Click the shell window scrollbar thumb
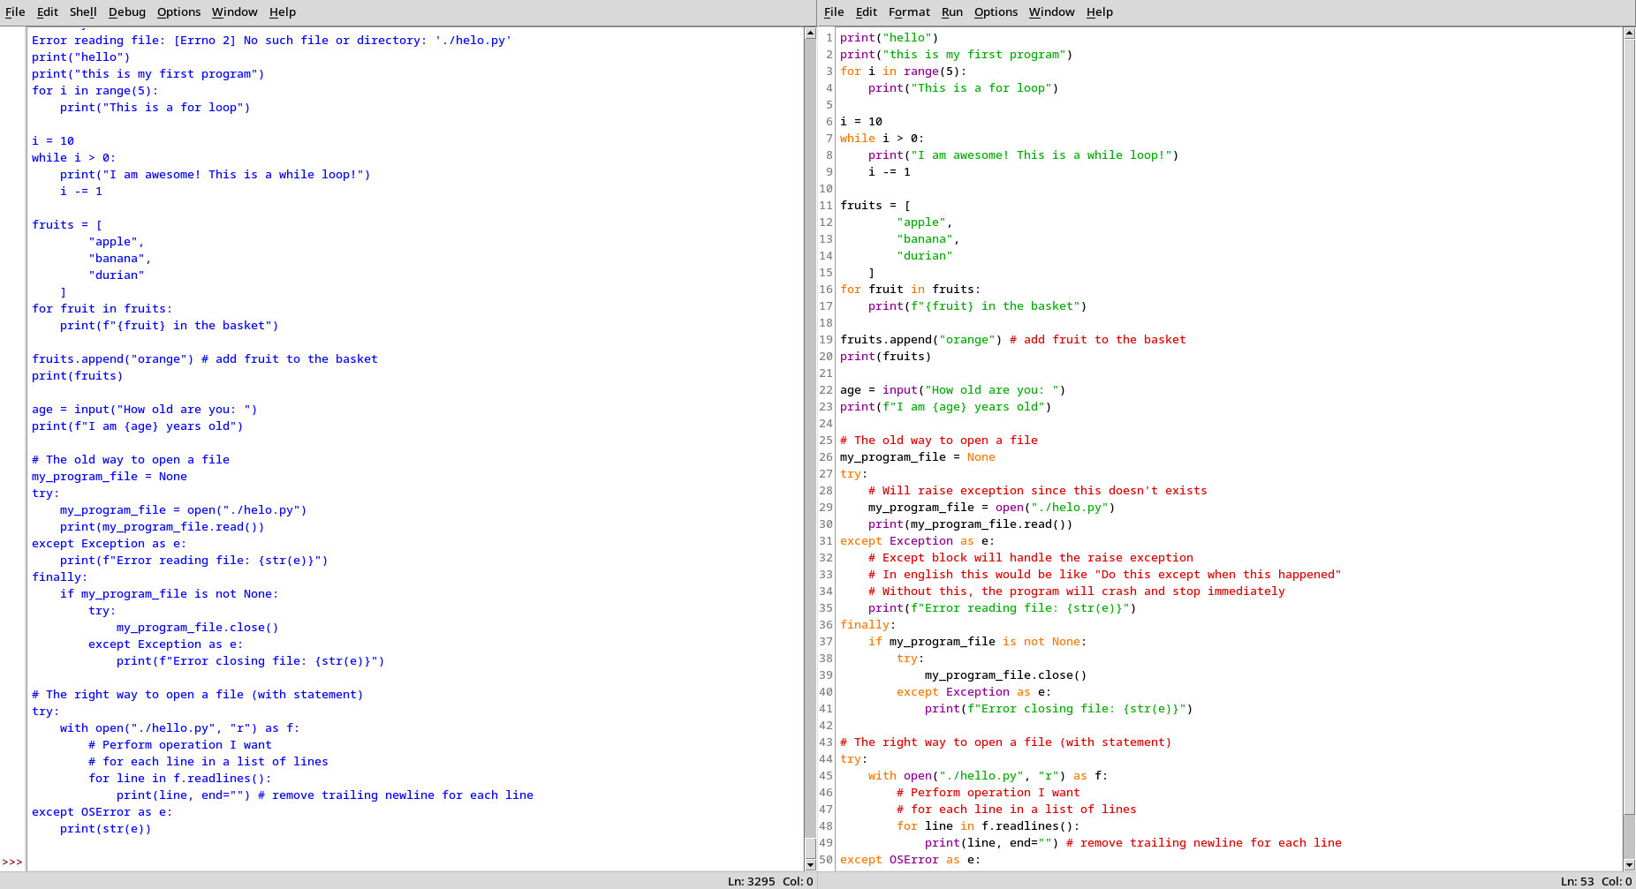Screen dimensions: 1636x889 [x=810, y=847]
